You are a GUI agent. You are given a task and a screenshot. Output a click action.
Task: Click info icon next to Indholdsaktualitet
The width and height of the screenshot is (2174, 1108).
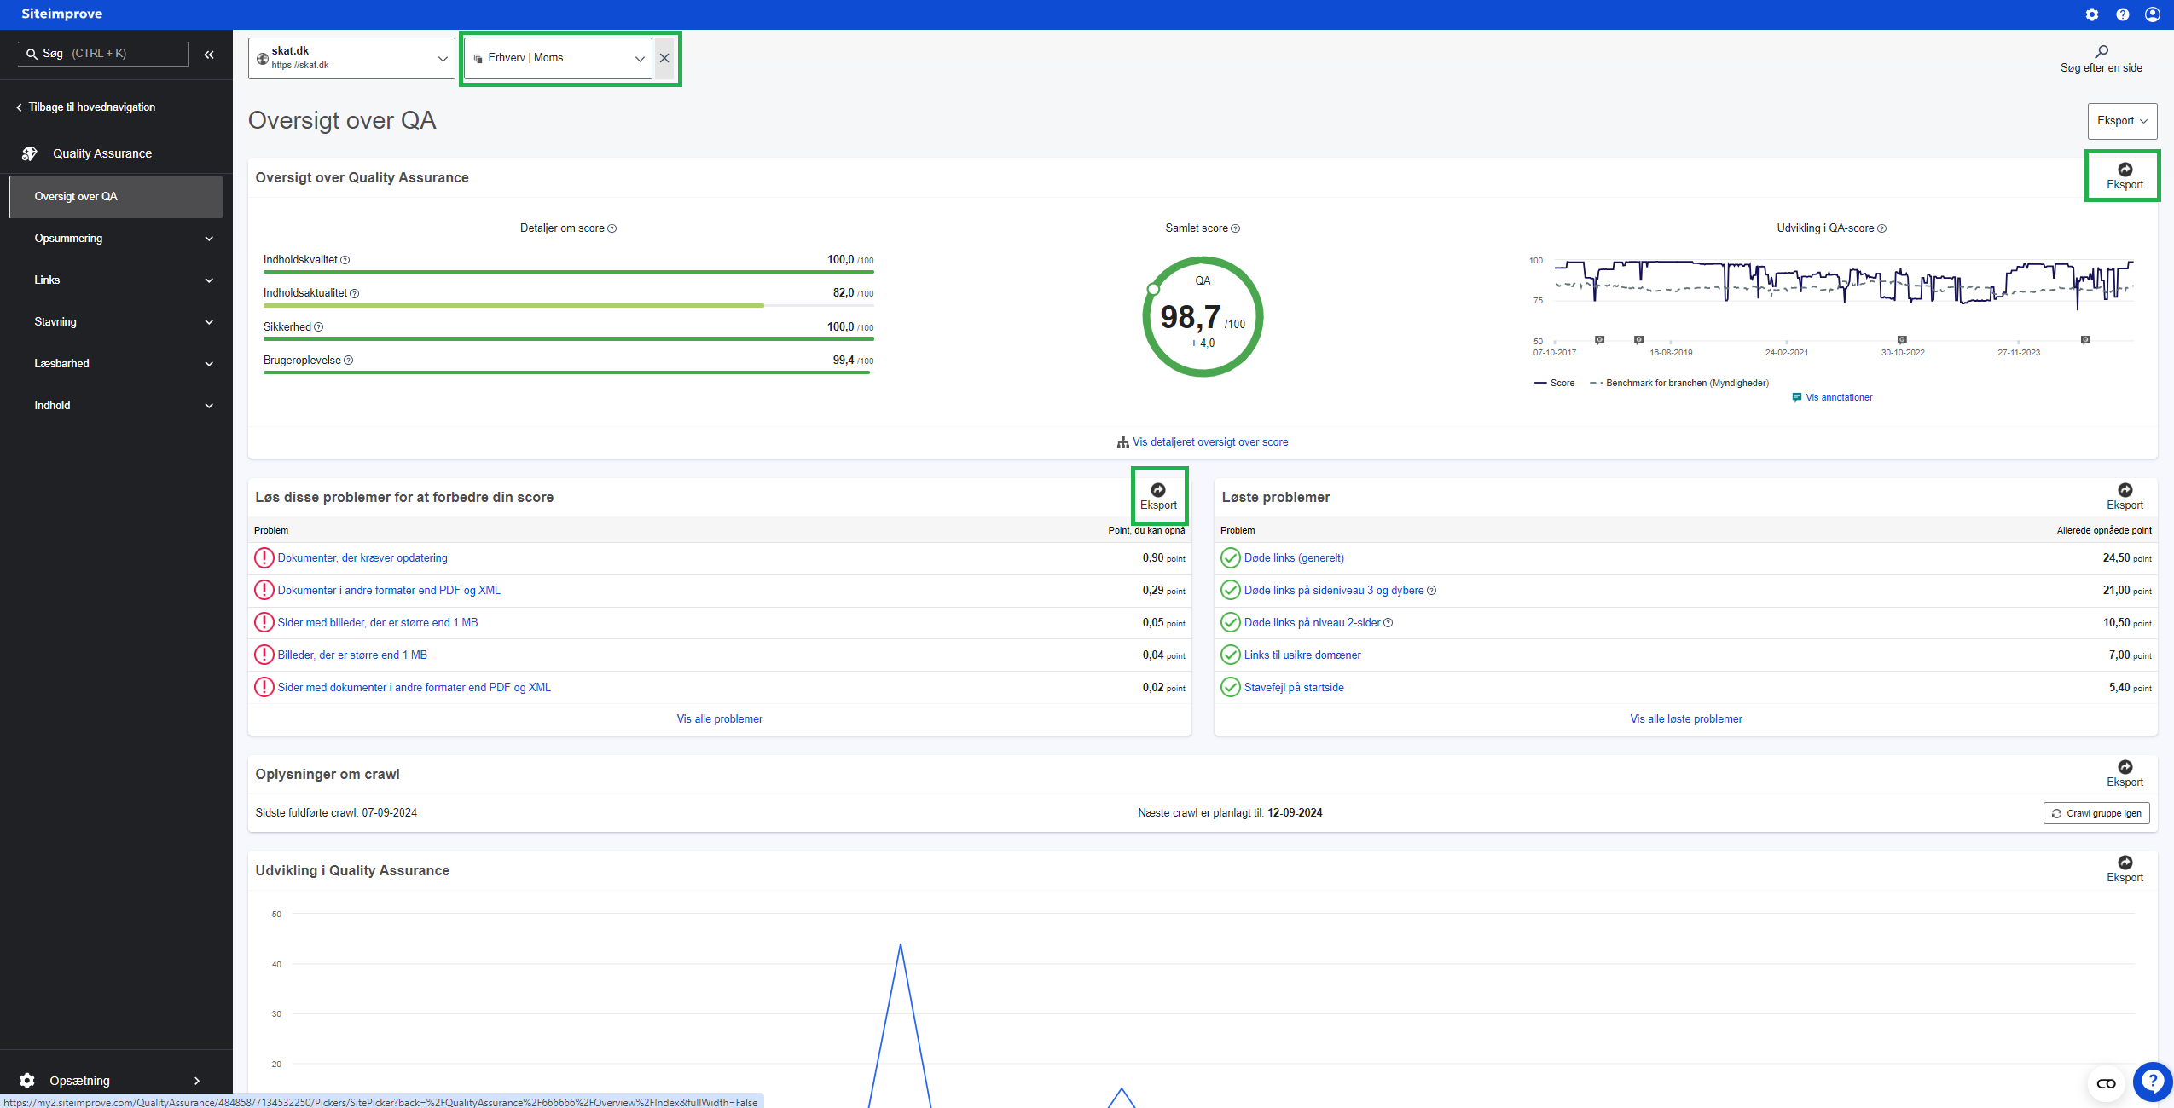(355, 294)
